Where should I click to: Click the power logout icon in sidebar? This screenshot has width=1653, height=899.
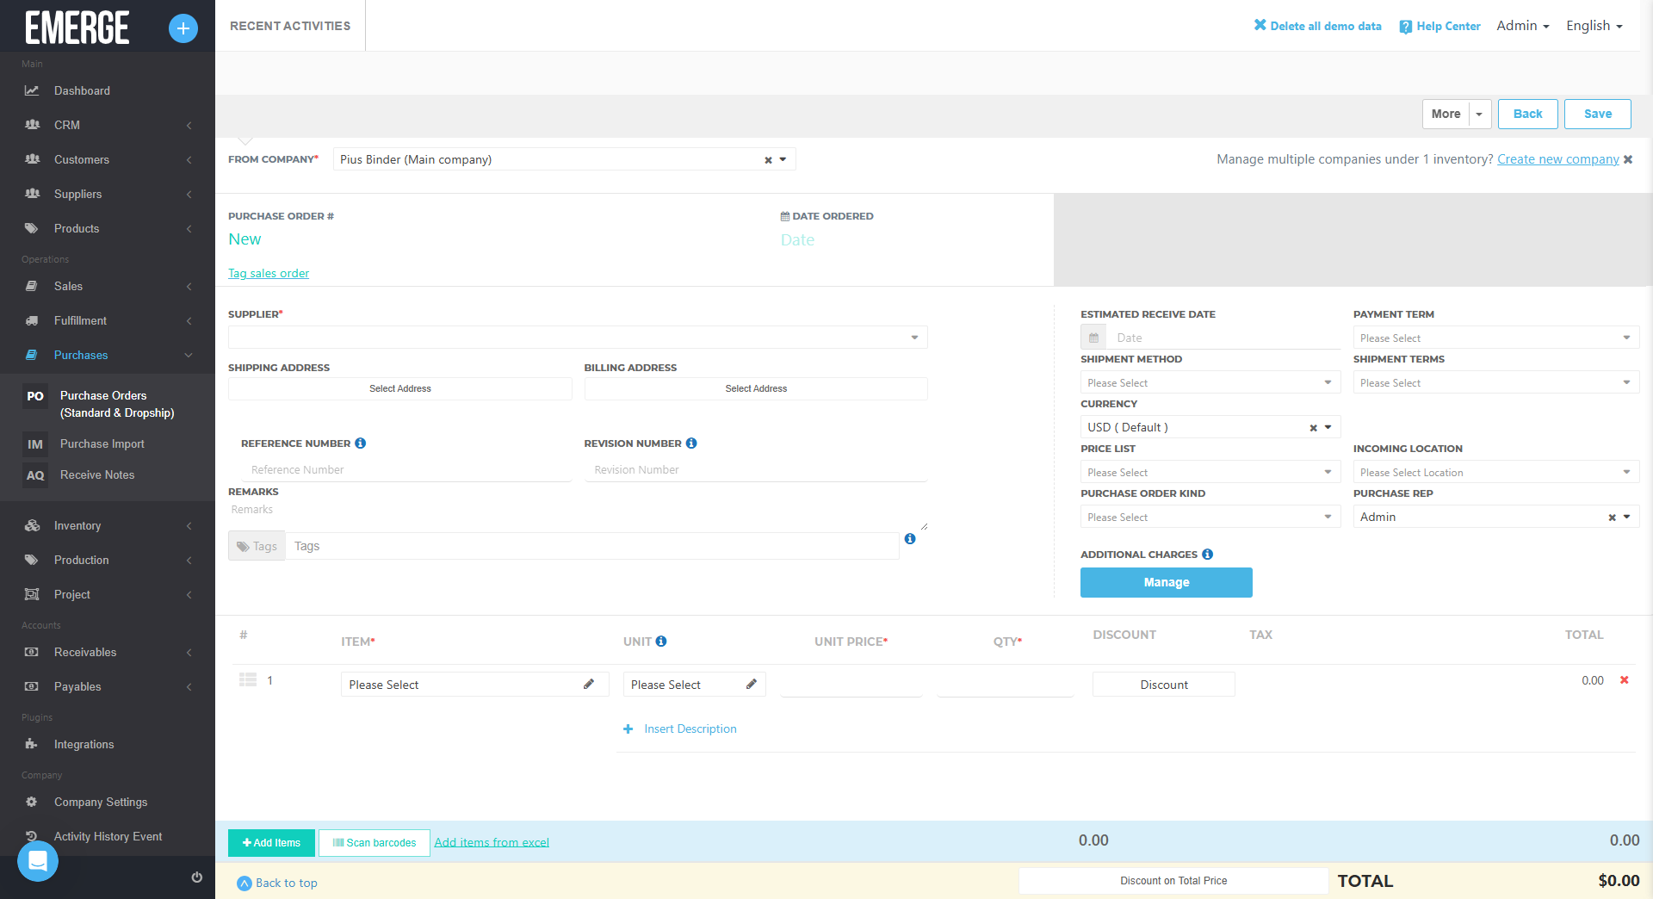(x=196, y=877)
